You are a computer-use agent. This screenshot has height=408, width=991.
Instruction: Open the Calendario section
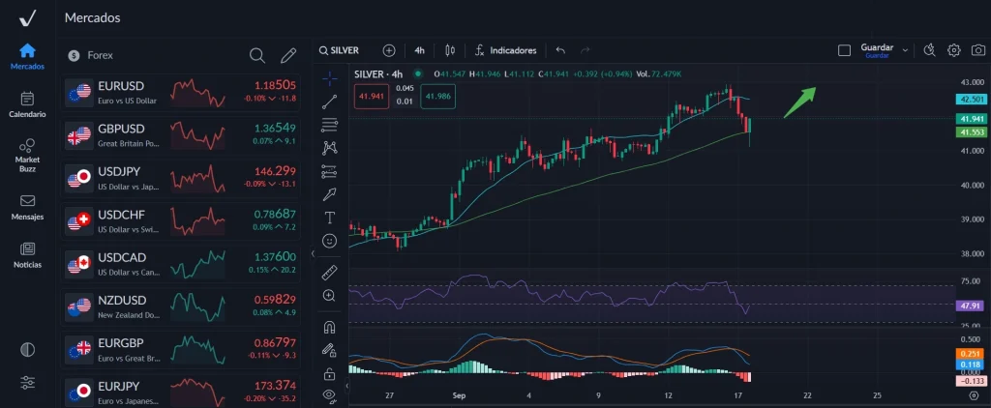pyautogui.click(x=27, y=104)
